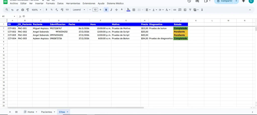The height and width of the screenshot is (115, 257).
Task: Show side panel with bottom-right chevron
Action: coord(252,112)
